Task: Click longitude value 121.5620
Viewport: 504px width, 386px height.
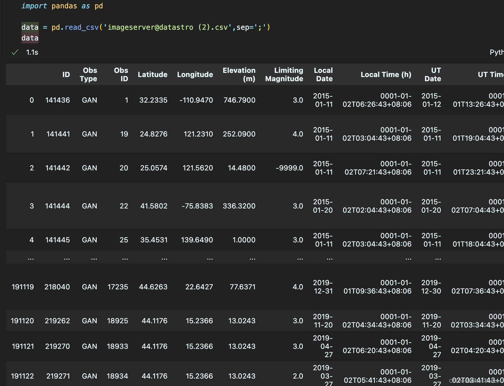Action: click(198, 168)
